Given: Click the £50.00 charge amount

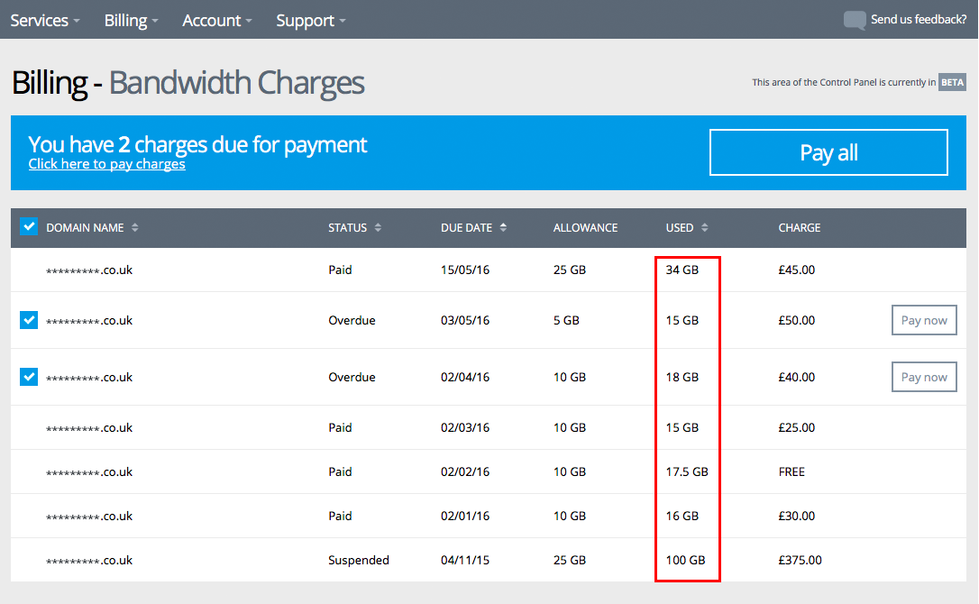Looking at the screenshot, I should click(x=797, y=320).
